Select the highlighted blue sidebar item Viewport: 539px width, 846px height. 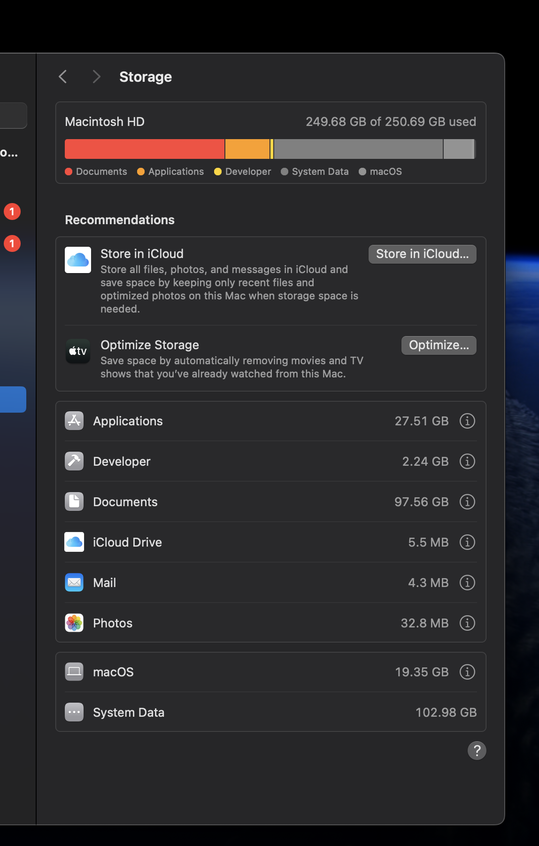(x=13, y=399)
